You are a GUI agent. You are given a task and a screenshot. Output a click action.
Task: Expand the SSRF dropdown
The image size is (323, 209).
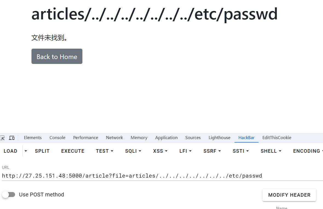click(x=212, y=151)
